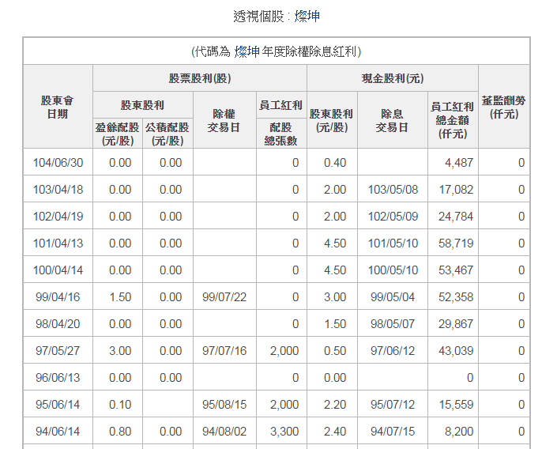Select the 100/04/14 shareholder meeting date
The height and width of the screenshot is (449, 542).
58,270
